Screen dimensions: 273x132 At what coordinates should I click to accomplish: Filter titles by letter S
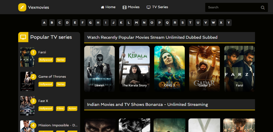(x=183, y=23)
